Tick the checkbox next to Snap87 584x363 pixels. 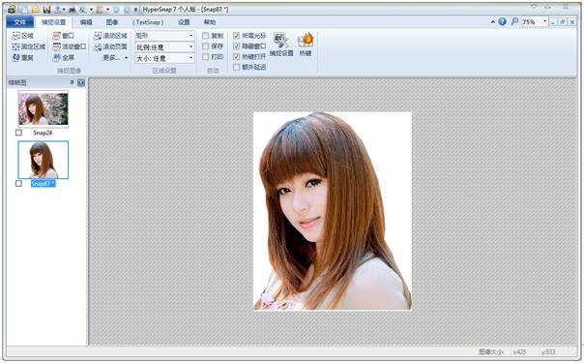coord(18,183)
